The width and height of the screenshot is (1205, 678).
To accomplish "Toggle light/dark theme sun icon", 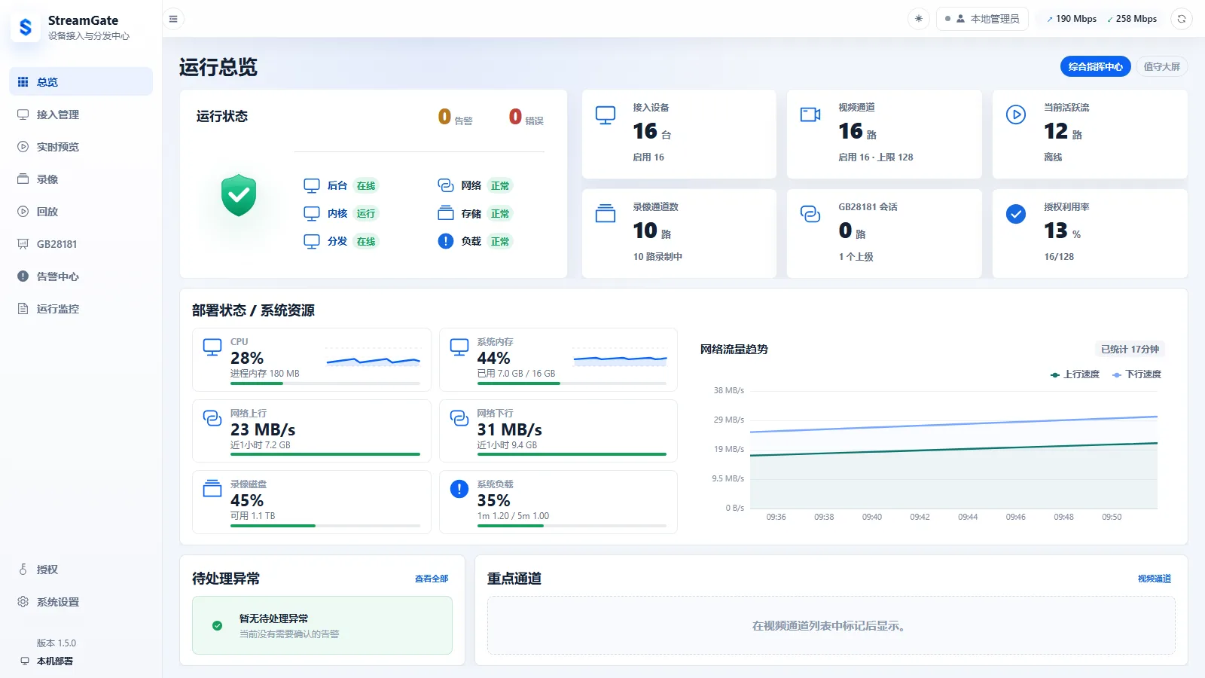I will click(918, 19).
